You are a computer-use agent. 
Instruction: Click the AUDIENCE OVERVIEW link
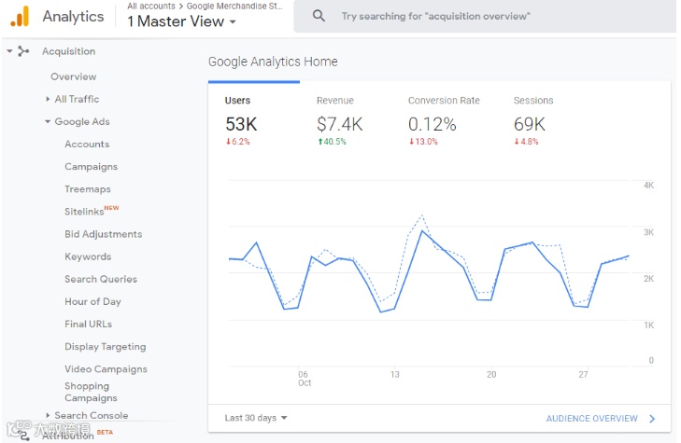pos(591,419)
